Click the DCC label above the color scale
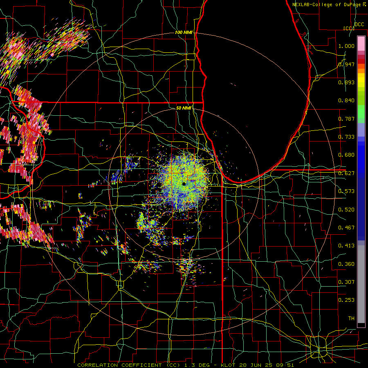Viewport: 368px width, 368px height. tap(359, 25)
